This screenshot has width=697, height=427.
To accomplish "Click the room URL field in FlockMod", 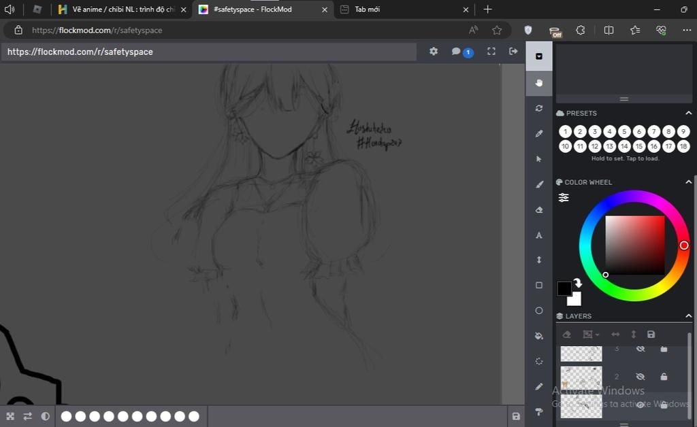I will click(209, 52).
